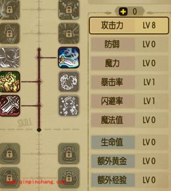Tap the gray sparkling face skill icon
This screenshot has height=191, width=171.
point(69,106)
